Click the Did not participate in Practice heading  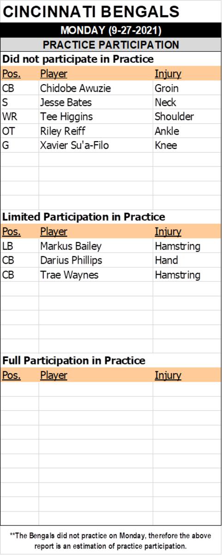(78, 59)
